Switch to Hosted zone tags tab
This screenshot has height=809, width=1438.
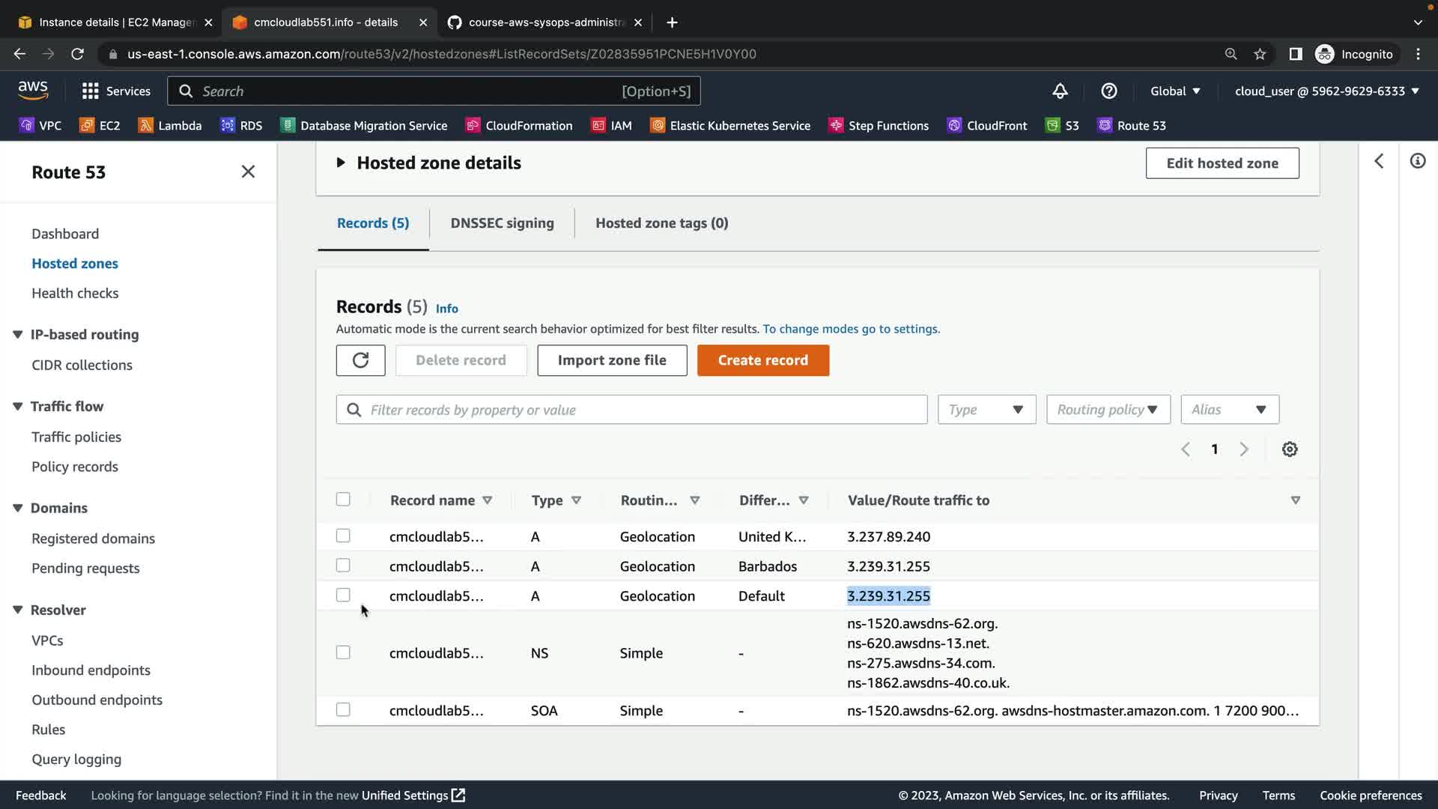pos(661,223)
